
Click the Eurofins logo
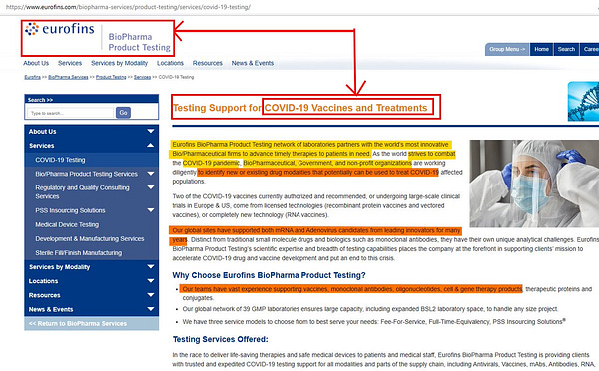coord(59,29)
